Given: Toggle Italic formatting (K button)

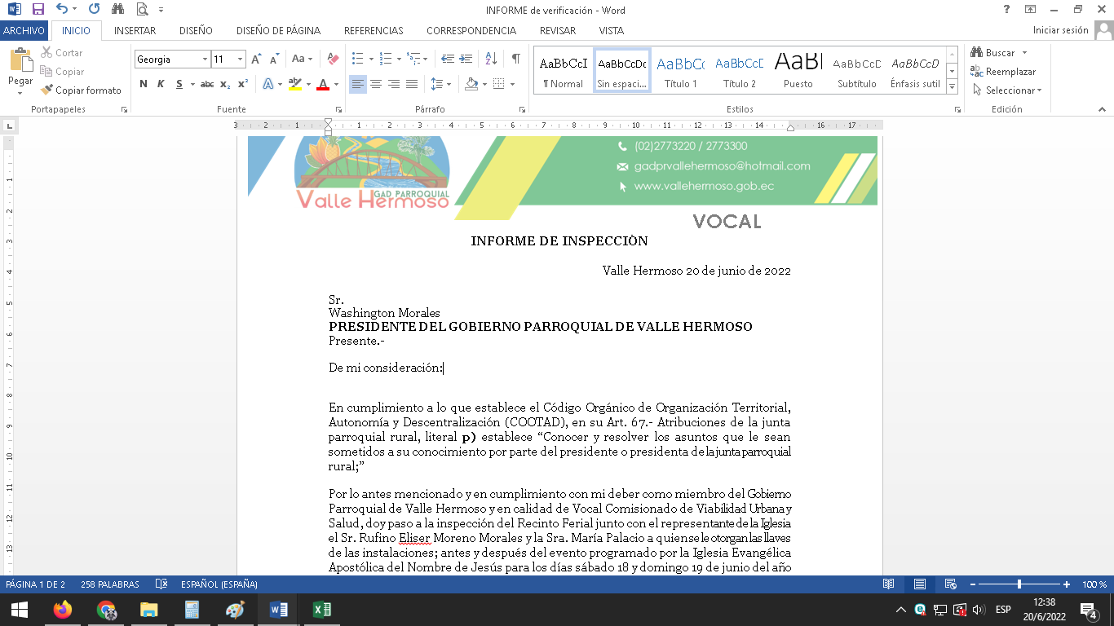Looking at the screenshot, I should click(161, 84).
